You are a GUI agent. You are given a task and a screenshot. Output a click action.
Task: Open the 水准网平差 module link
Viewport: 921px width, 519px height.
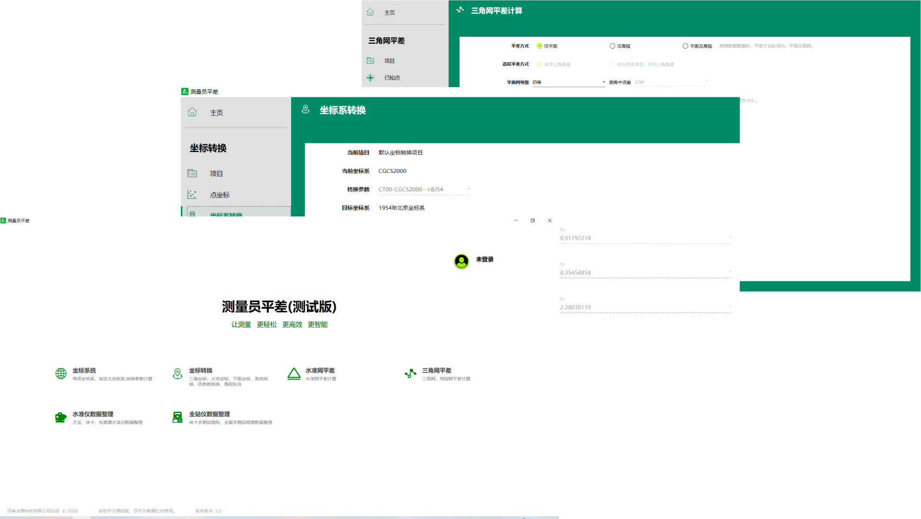pos(320,370)
